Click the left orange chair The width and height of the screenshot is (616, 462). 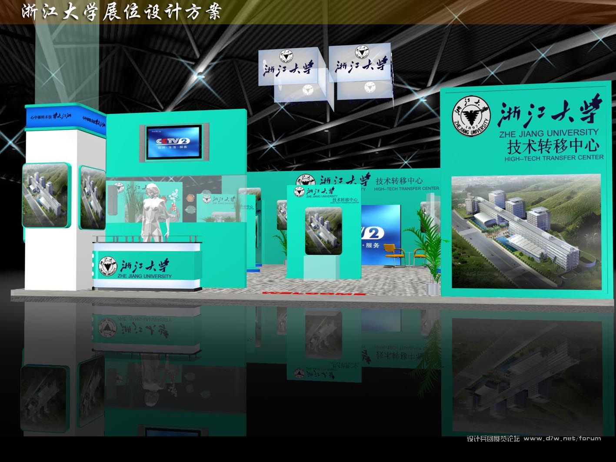coord(394,255)
